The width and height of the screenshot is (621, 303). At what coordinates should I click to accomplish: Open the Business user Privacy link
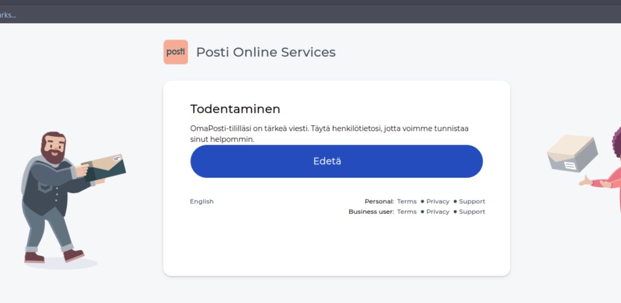pos(438,211)
